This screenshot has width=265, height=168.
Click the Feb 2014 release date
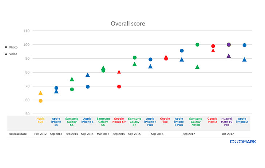click(x=72, y=134)
